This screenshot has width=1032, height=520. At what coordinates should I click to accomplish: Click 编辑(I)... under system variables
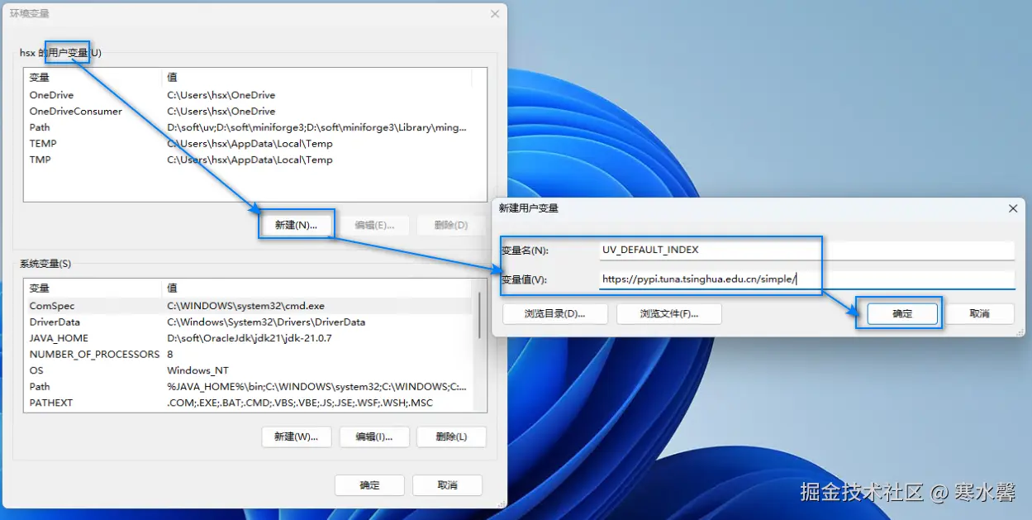tap(374, 437)
